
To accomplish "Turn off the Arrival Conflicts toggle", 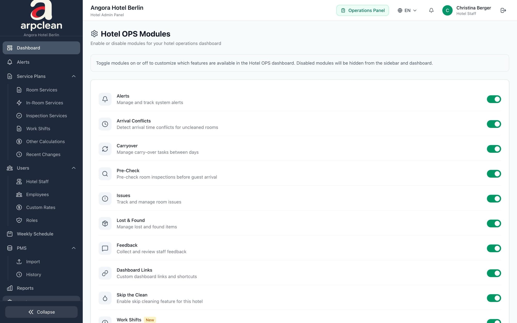I will 494,124.
